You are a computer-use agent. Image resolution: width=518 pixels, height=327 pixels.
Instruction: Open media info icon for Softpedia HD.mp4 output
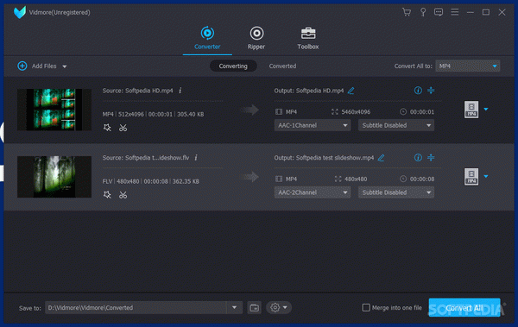(418, 91)
